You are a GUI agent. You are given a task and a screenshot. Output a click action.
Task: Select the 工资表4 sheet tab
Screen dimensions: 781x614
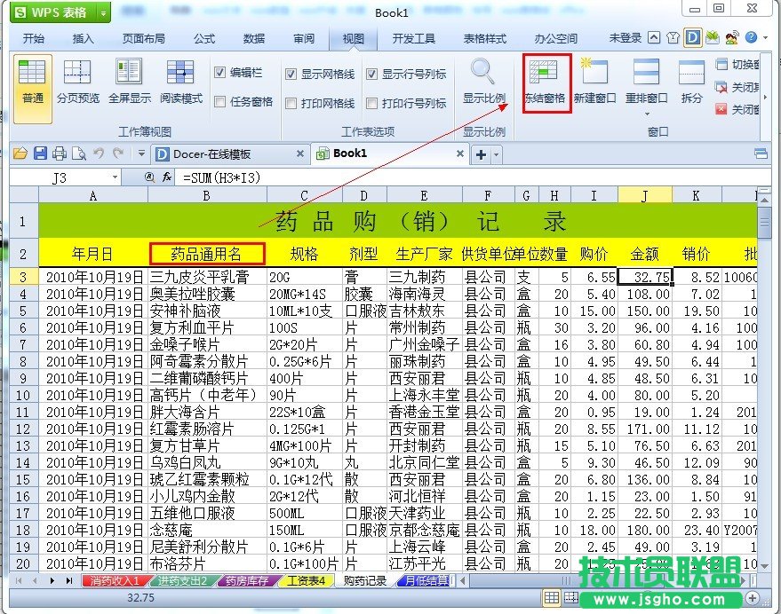pos(304,583)
